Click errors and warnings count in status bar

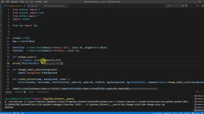point(16,113)
